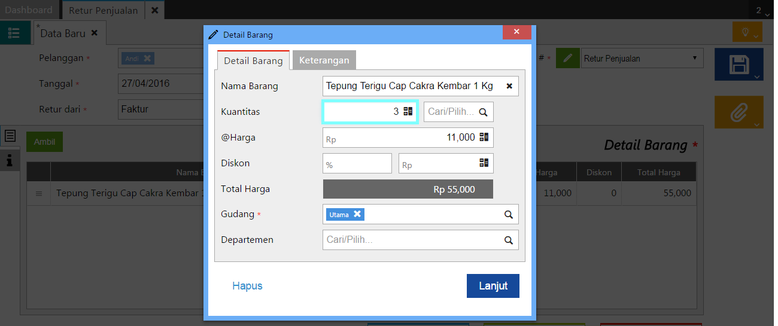778x326 pixels.
Task: Click the unit search icon beside Kuantitas
Action: [x=484, y=112]
